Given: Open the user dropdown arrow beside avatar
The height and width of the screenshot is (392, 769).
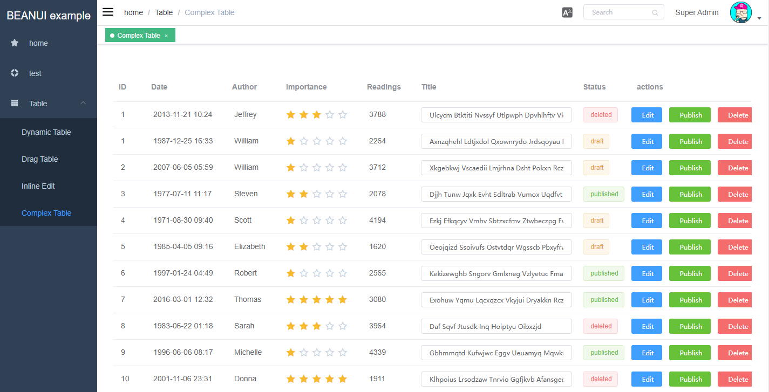Looking at the screenshot, I should coord(759,18).
